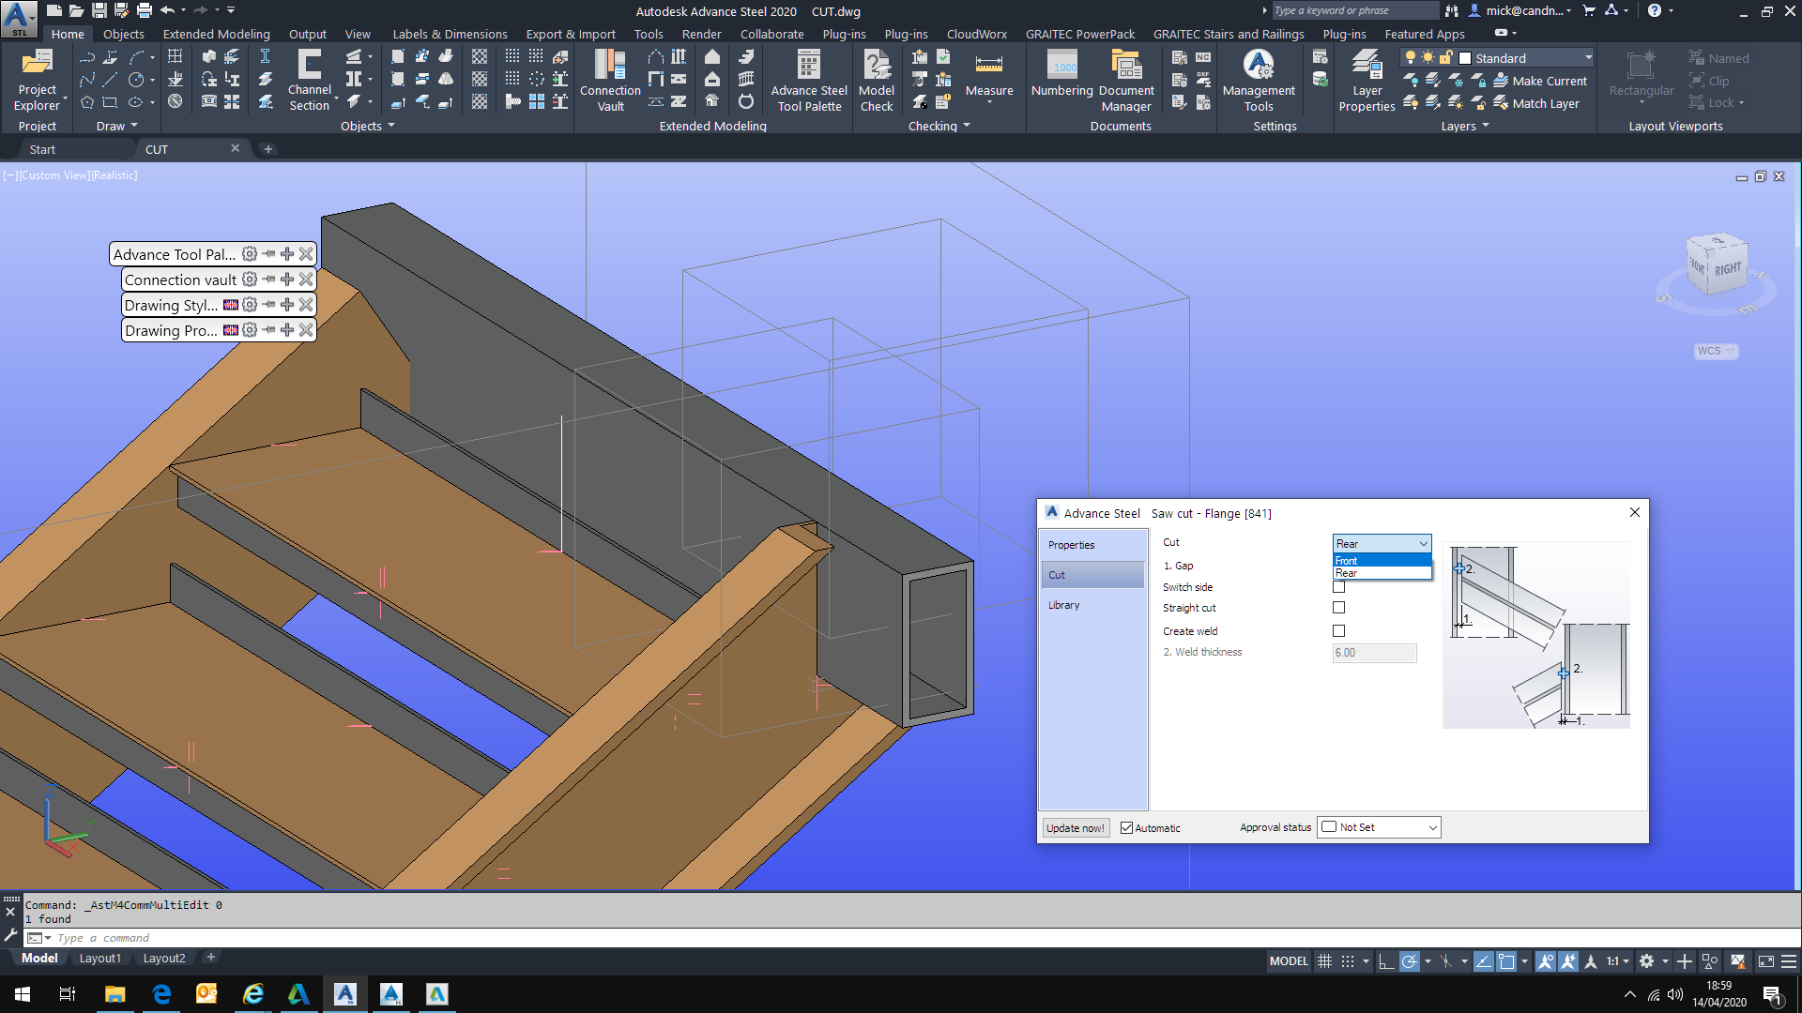
Task: Open the Connection Vault tool
Action: pyautogui.click(x=610, y=80)
